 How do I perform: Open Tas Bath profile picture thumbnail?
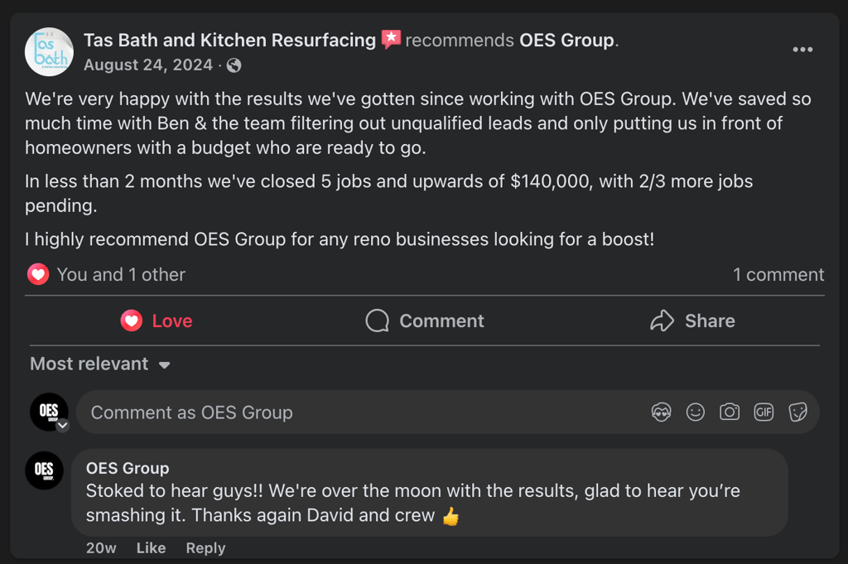point(49,51)
